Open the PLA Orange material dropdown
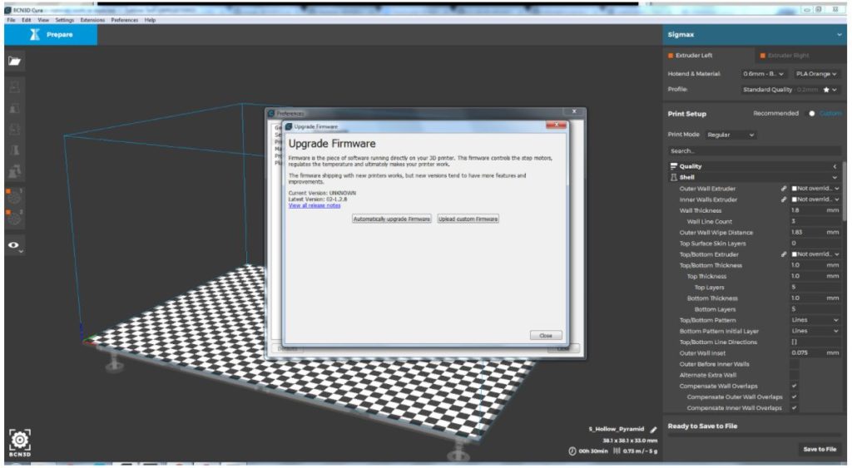 pyautogui.click(x=816, y=74)
